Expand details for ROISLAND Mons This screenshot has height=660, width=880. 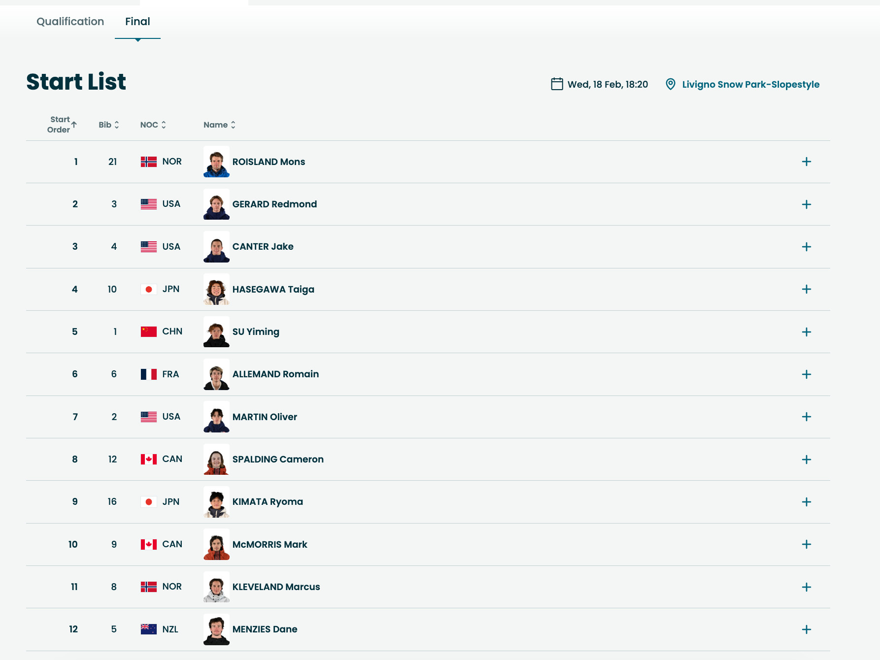pyautogui.click(x=806, y=162)
